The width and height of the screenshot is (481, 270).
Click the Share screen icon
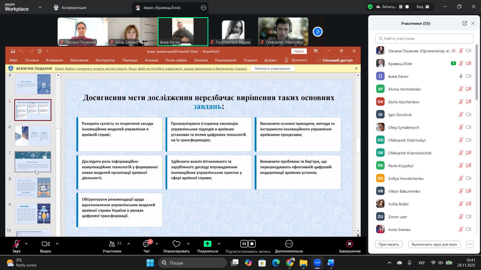pyautogui.click(x=207, y=244)
